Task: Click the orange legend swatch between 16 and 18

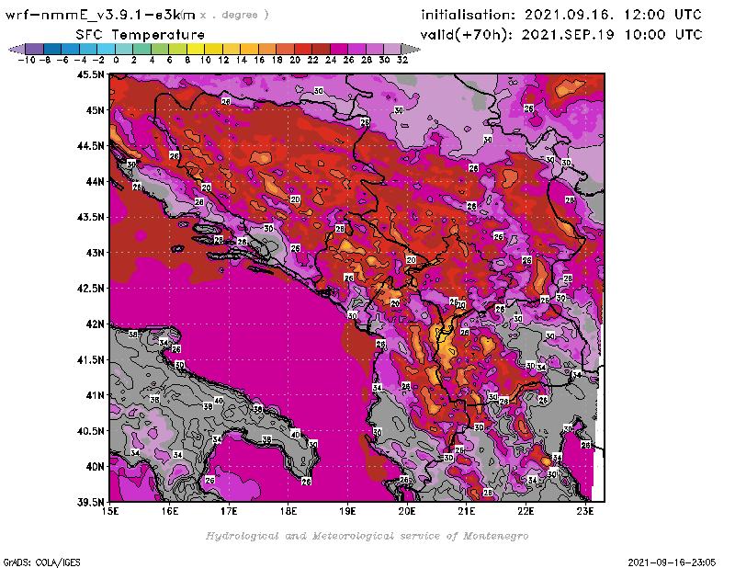Action: point(267,49)
